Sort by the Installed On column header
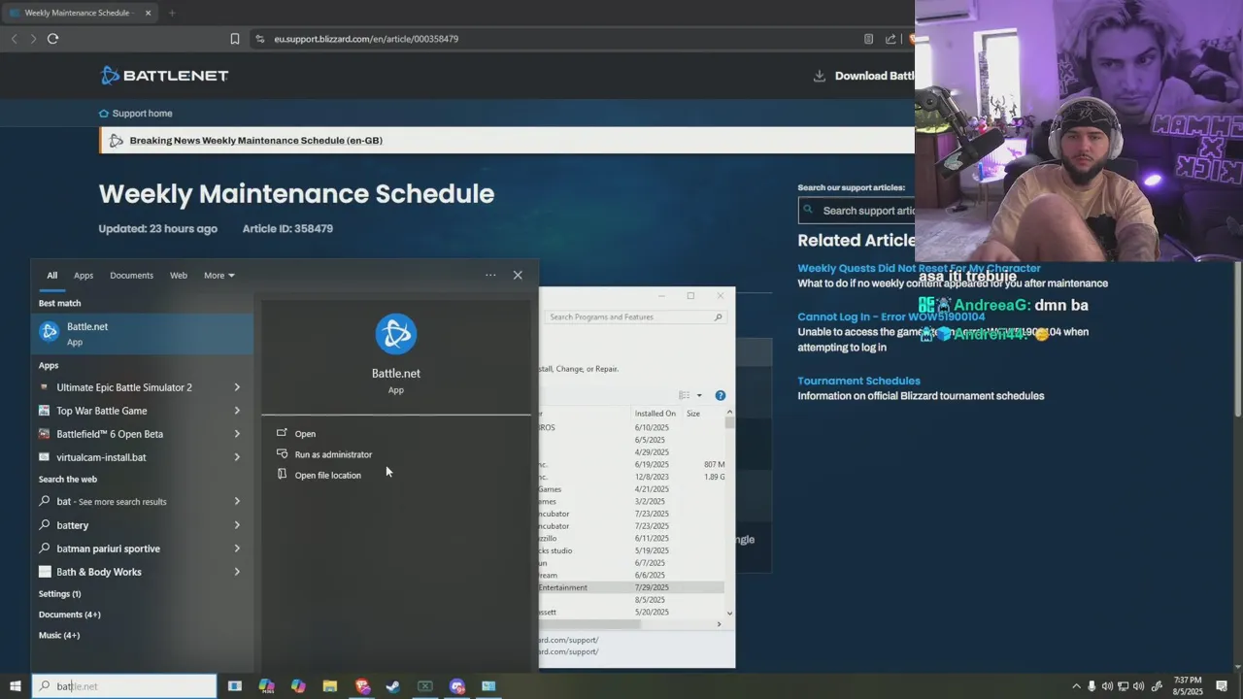 [x=656, y=414]
